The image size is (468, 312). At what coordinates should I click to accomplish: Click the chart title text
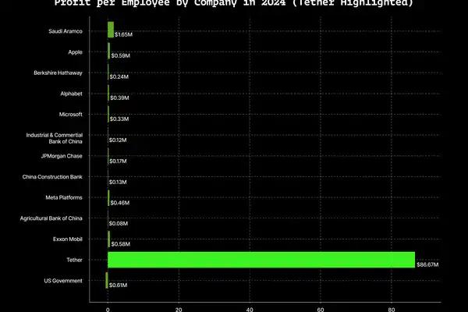234,3
